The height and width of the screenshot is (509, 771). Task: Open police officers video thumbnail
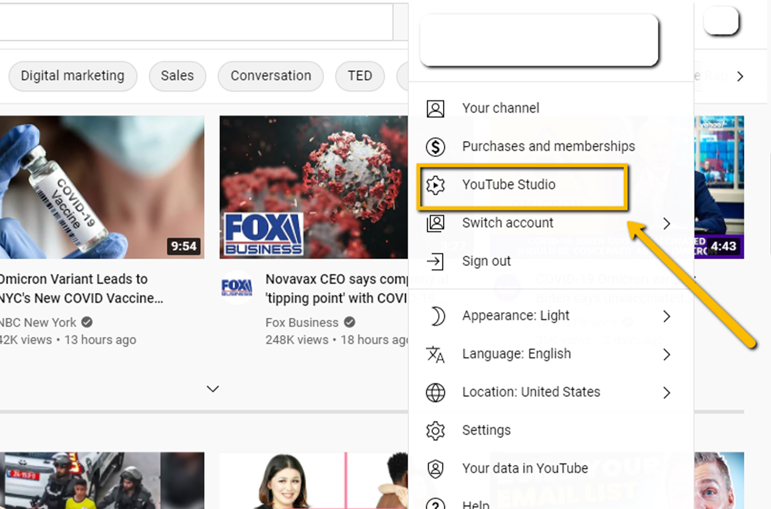point(102,481)
